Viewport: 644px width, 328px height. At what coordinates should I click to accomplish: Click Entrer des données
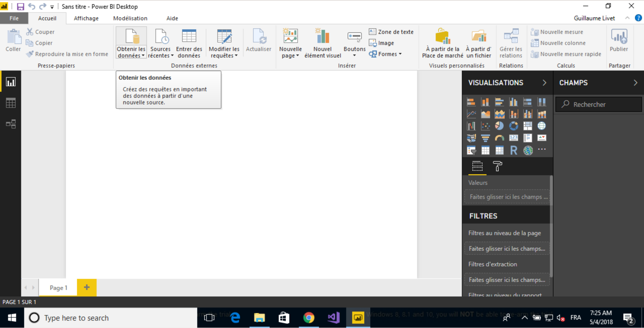click(189, 44)
